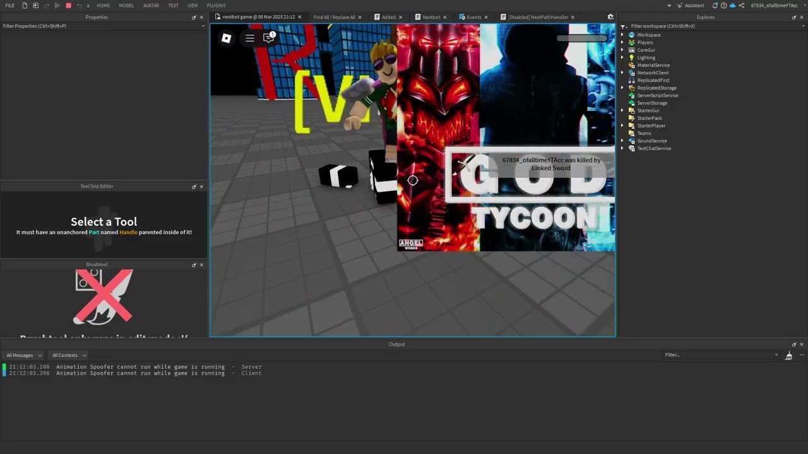Click the cloud save status icon

tap(732, 6)
